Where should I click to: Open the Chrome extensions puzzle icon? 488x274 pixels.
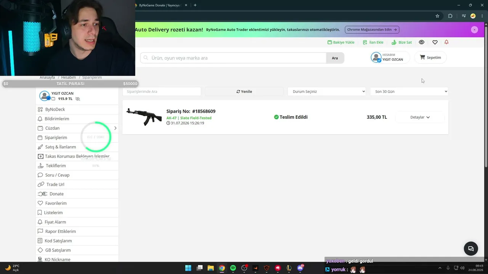coord(450,16)
